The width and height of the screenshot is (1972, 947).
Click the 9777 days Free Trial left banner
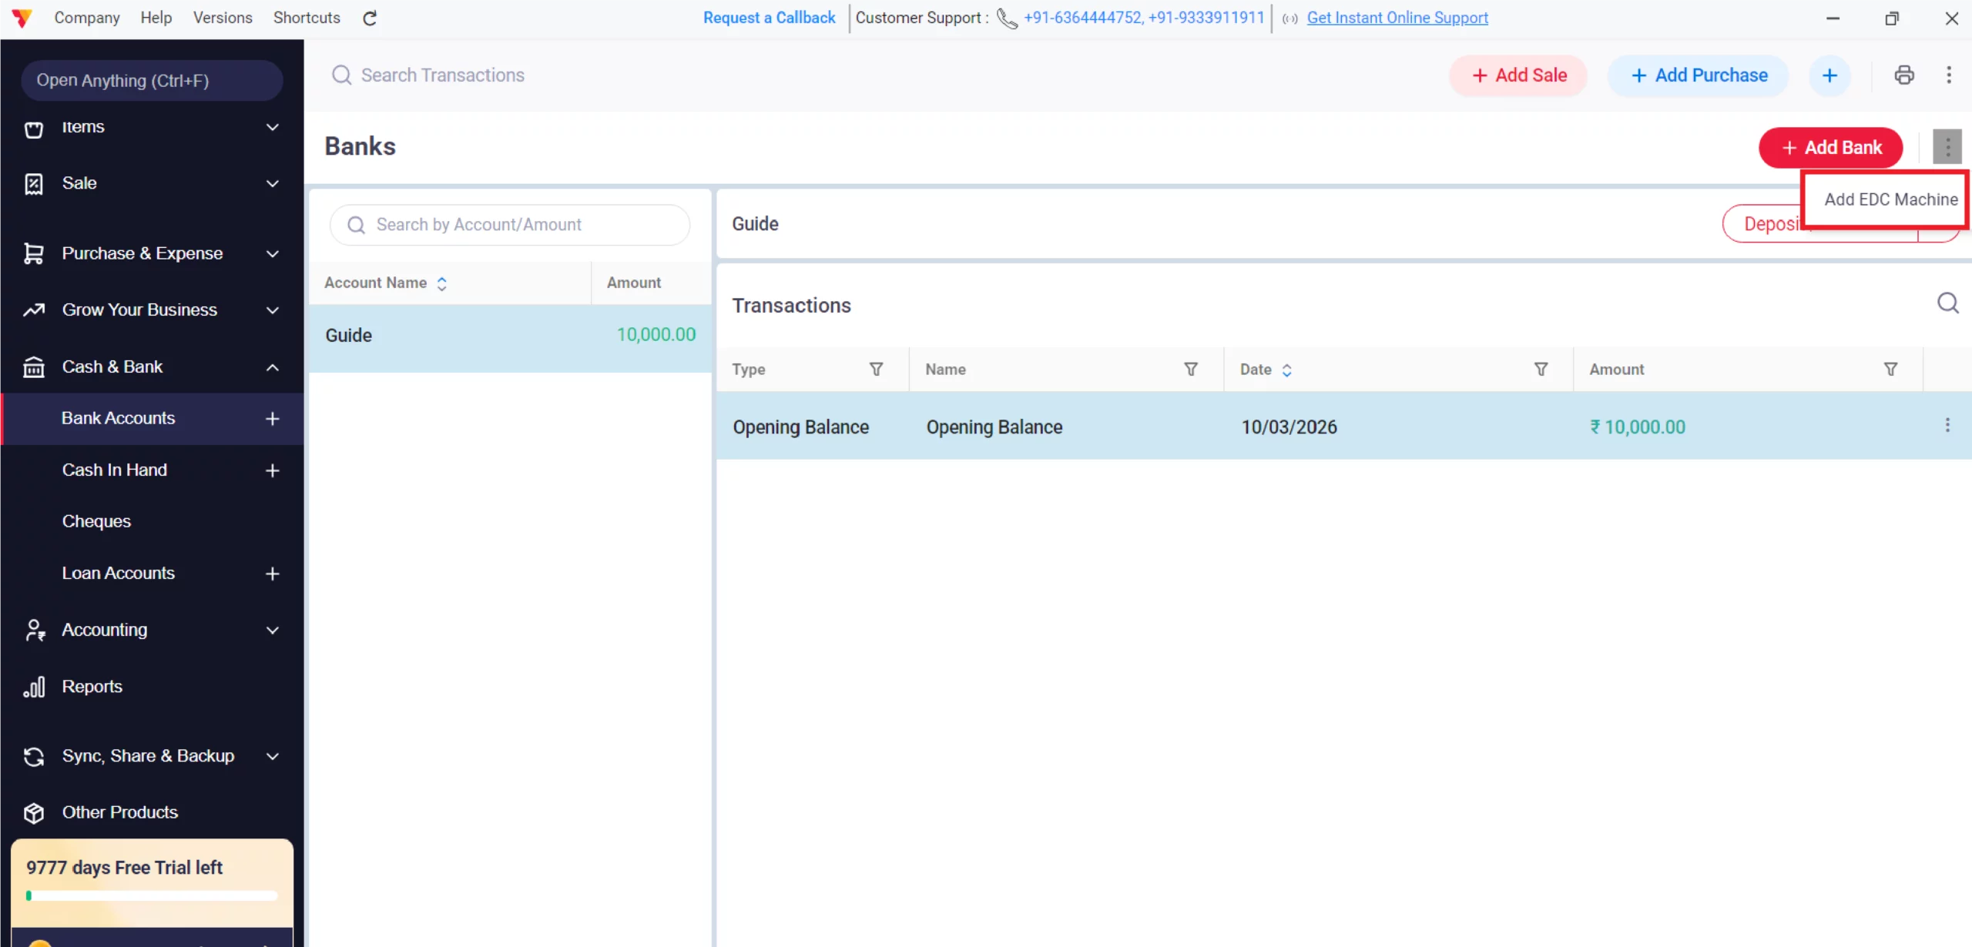click(x=152, y=882)
